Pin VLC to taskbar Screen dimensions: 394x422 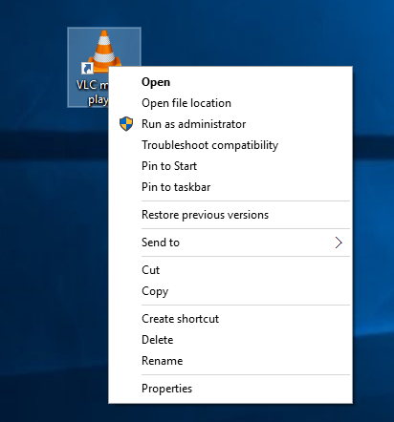(x=230, y=187)
